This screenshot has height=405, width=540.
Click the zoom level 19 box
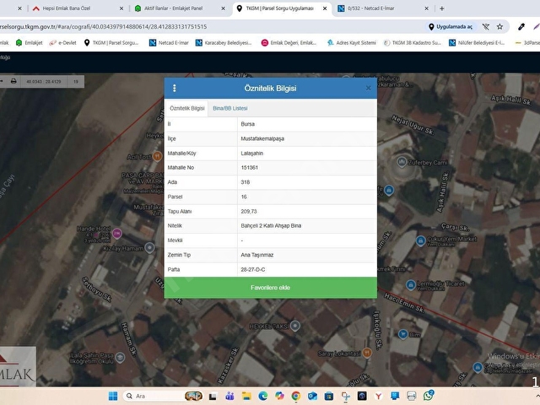[76, 82]
